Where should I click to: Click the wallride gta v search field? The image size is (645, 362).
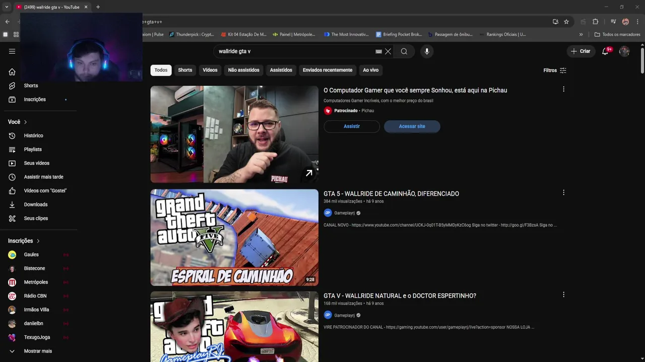pyautogui.click(x=295, y=51)
